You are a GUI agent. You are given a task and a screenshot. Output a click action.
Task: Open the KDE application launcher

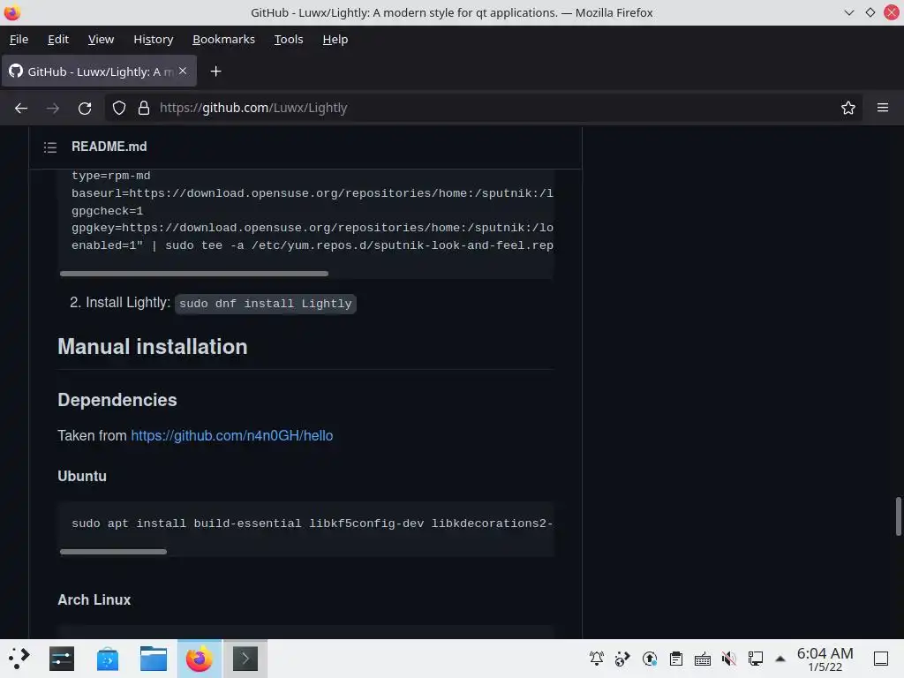click(x=19, y=659)
